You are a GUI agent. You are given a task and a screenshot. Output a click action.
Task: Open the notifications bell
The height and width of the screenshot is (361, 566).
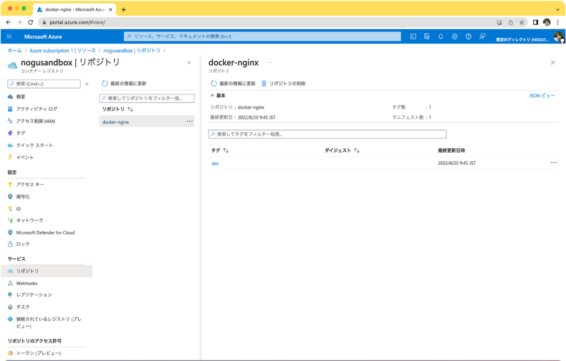tap(441, 37)
